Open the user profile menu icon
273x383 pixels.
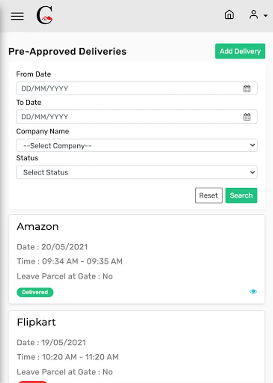(253, 15)
